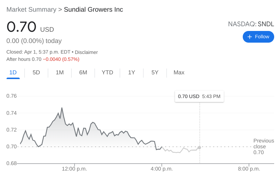Viewport: 280px width, 180px height.
Task: Show the 1M price chart
Action: tap(60, 73)
